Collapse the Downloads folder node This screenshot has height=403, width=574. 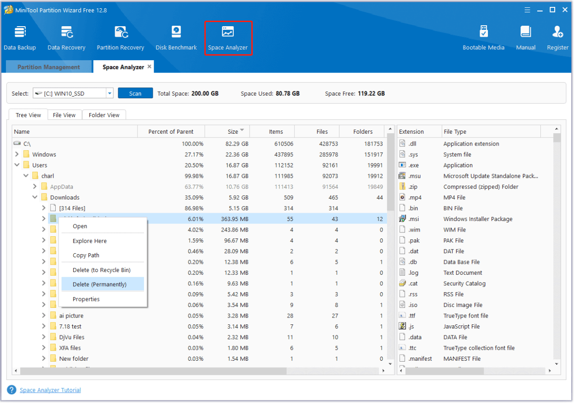coord(35,198)
